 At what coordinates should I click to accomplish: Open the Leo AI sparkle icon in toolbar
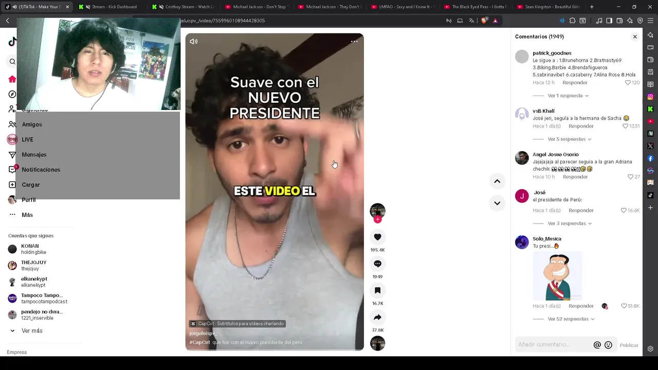coord(630,21)
